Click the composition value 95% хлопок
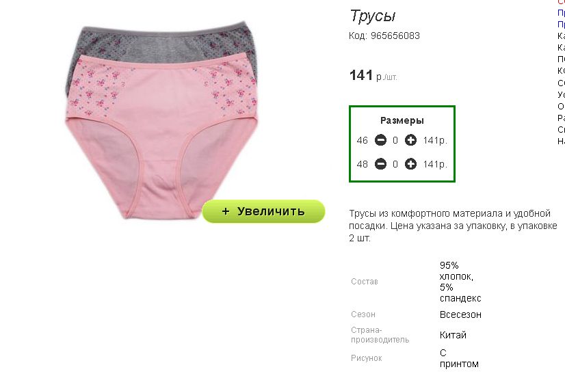Screen dimensions: 565x376 (x=456, y=271)
